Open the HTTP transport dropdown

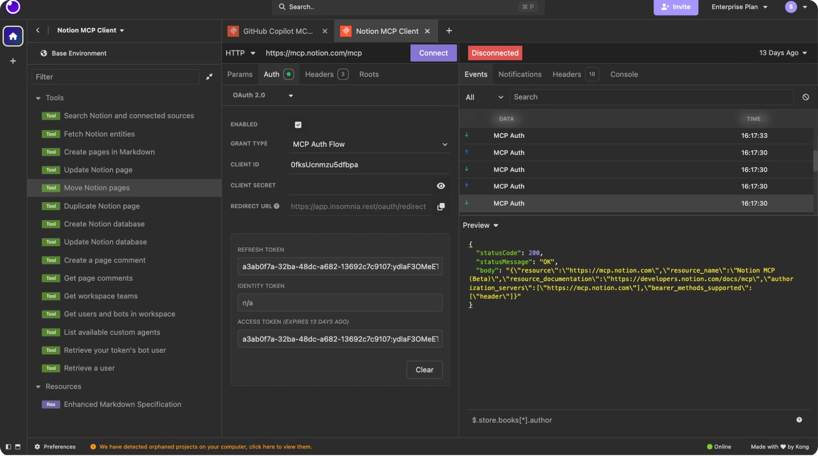point(240,53)
